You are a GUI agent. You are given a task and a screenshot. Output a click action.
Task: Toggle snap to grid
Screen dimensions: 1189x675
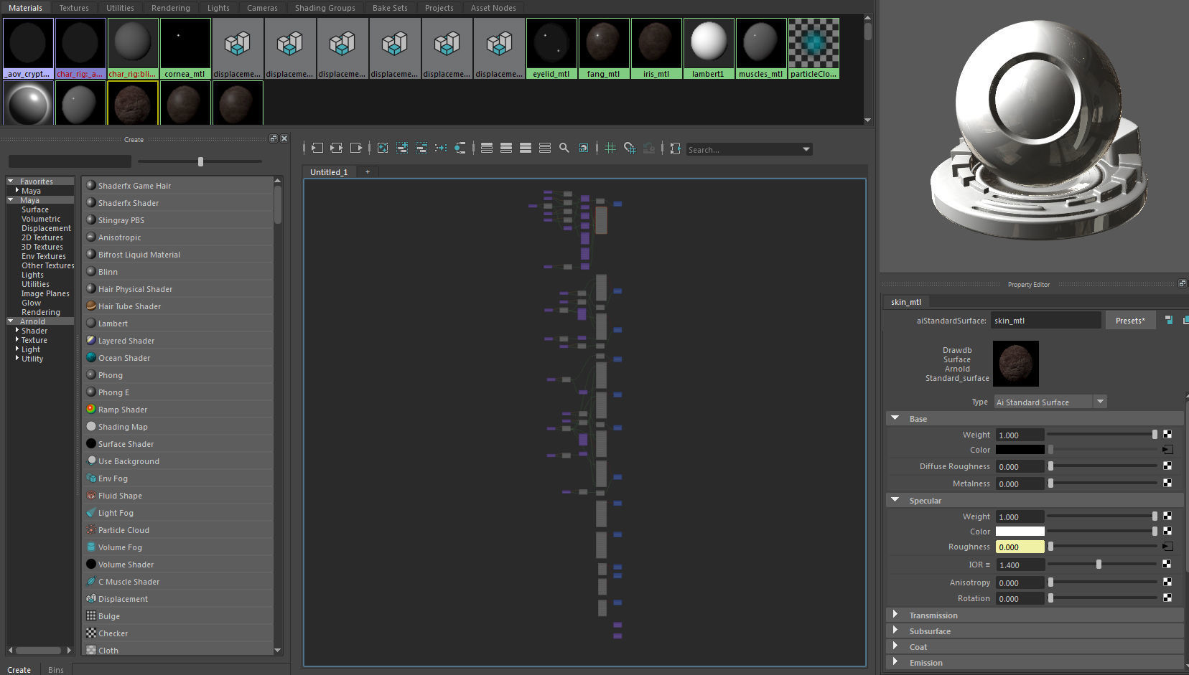(630, 148)
